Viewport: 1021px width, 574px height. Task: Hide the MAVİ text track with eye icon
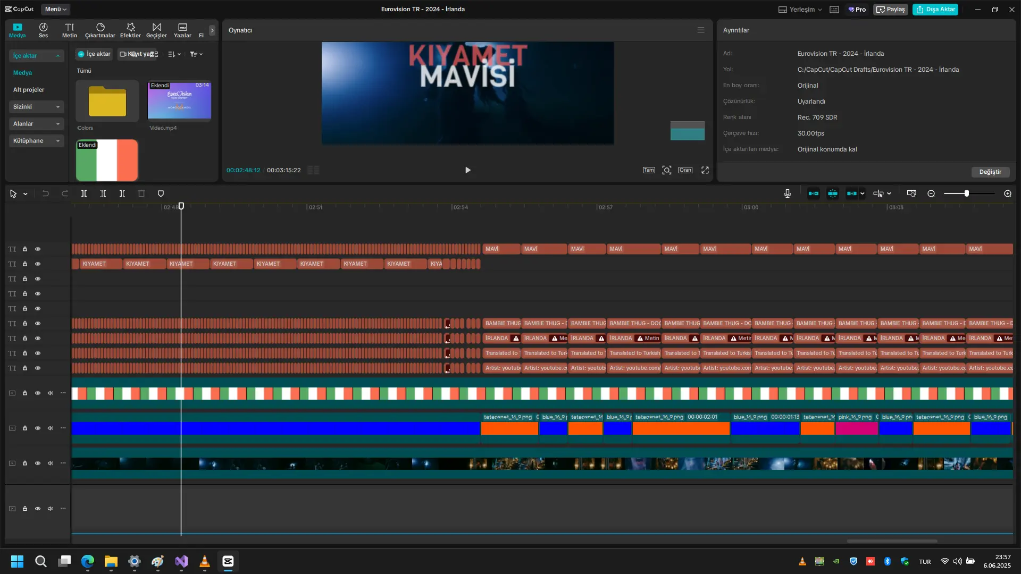pyautogui.click(x=38, y=249)
